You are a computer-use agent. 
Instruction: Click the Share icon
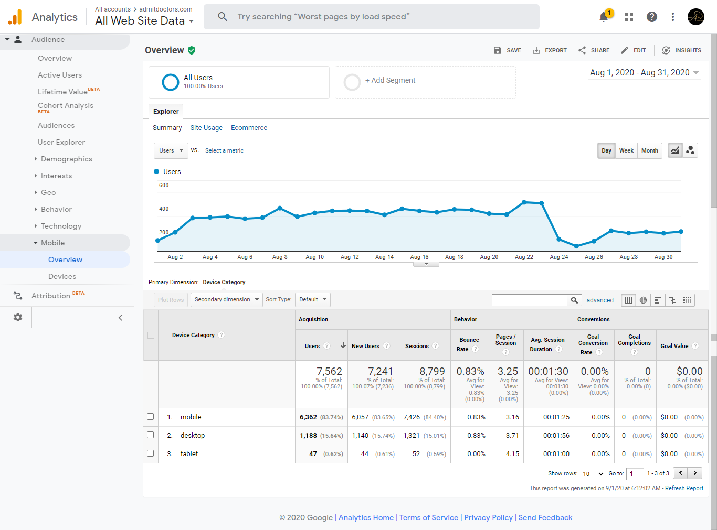click(582, 50)
